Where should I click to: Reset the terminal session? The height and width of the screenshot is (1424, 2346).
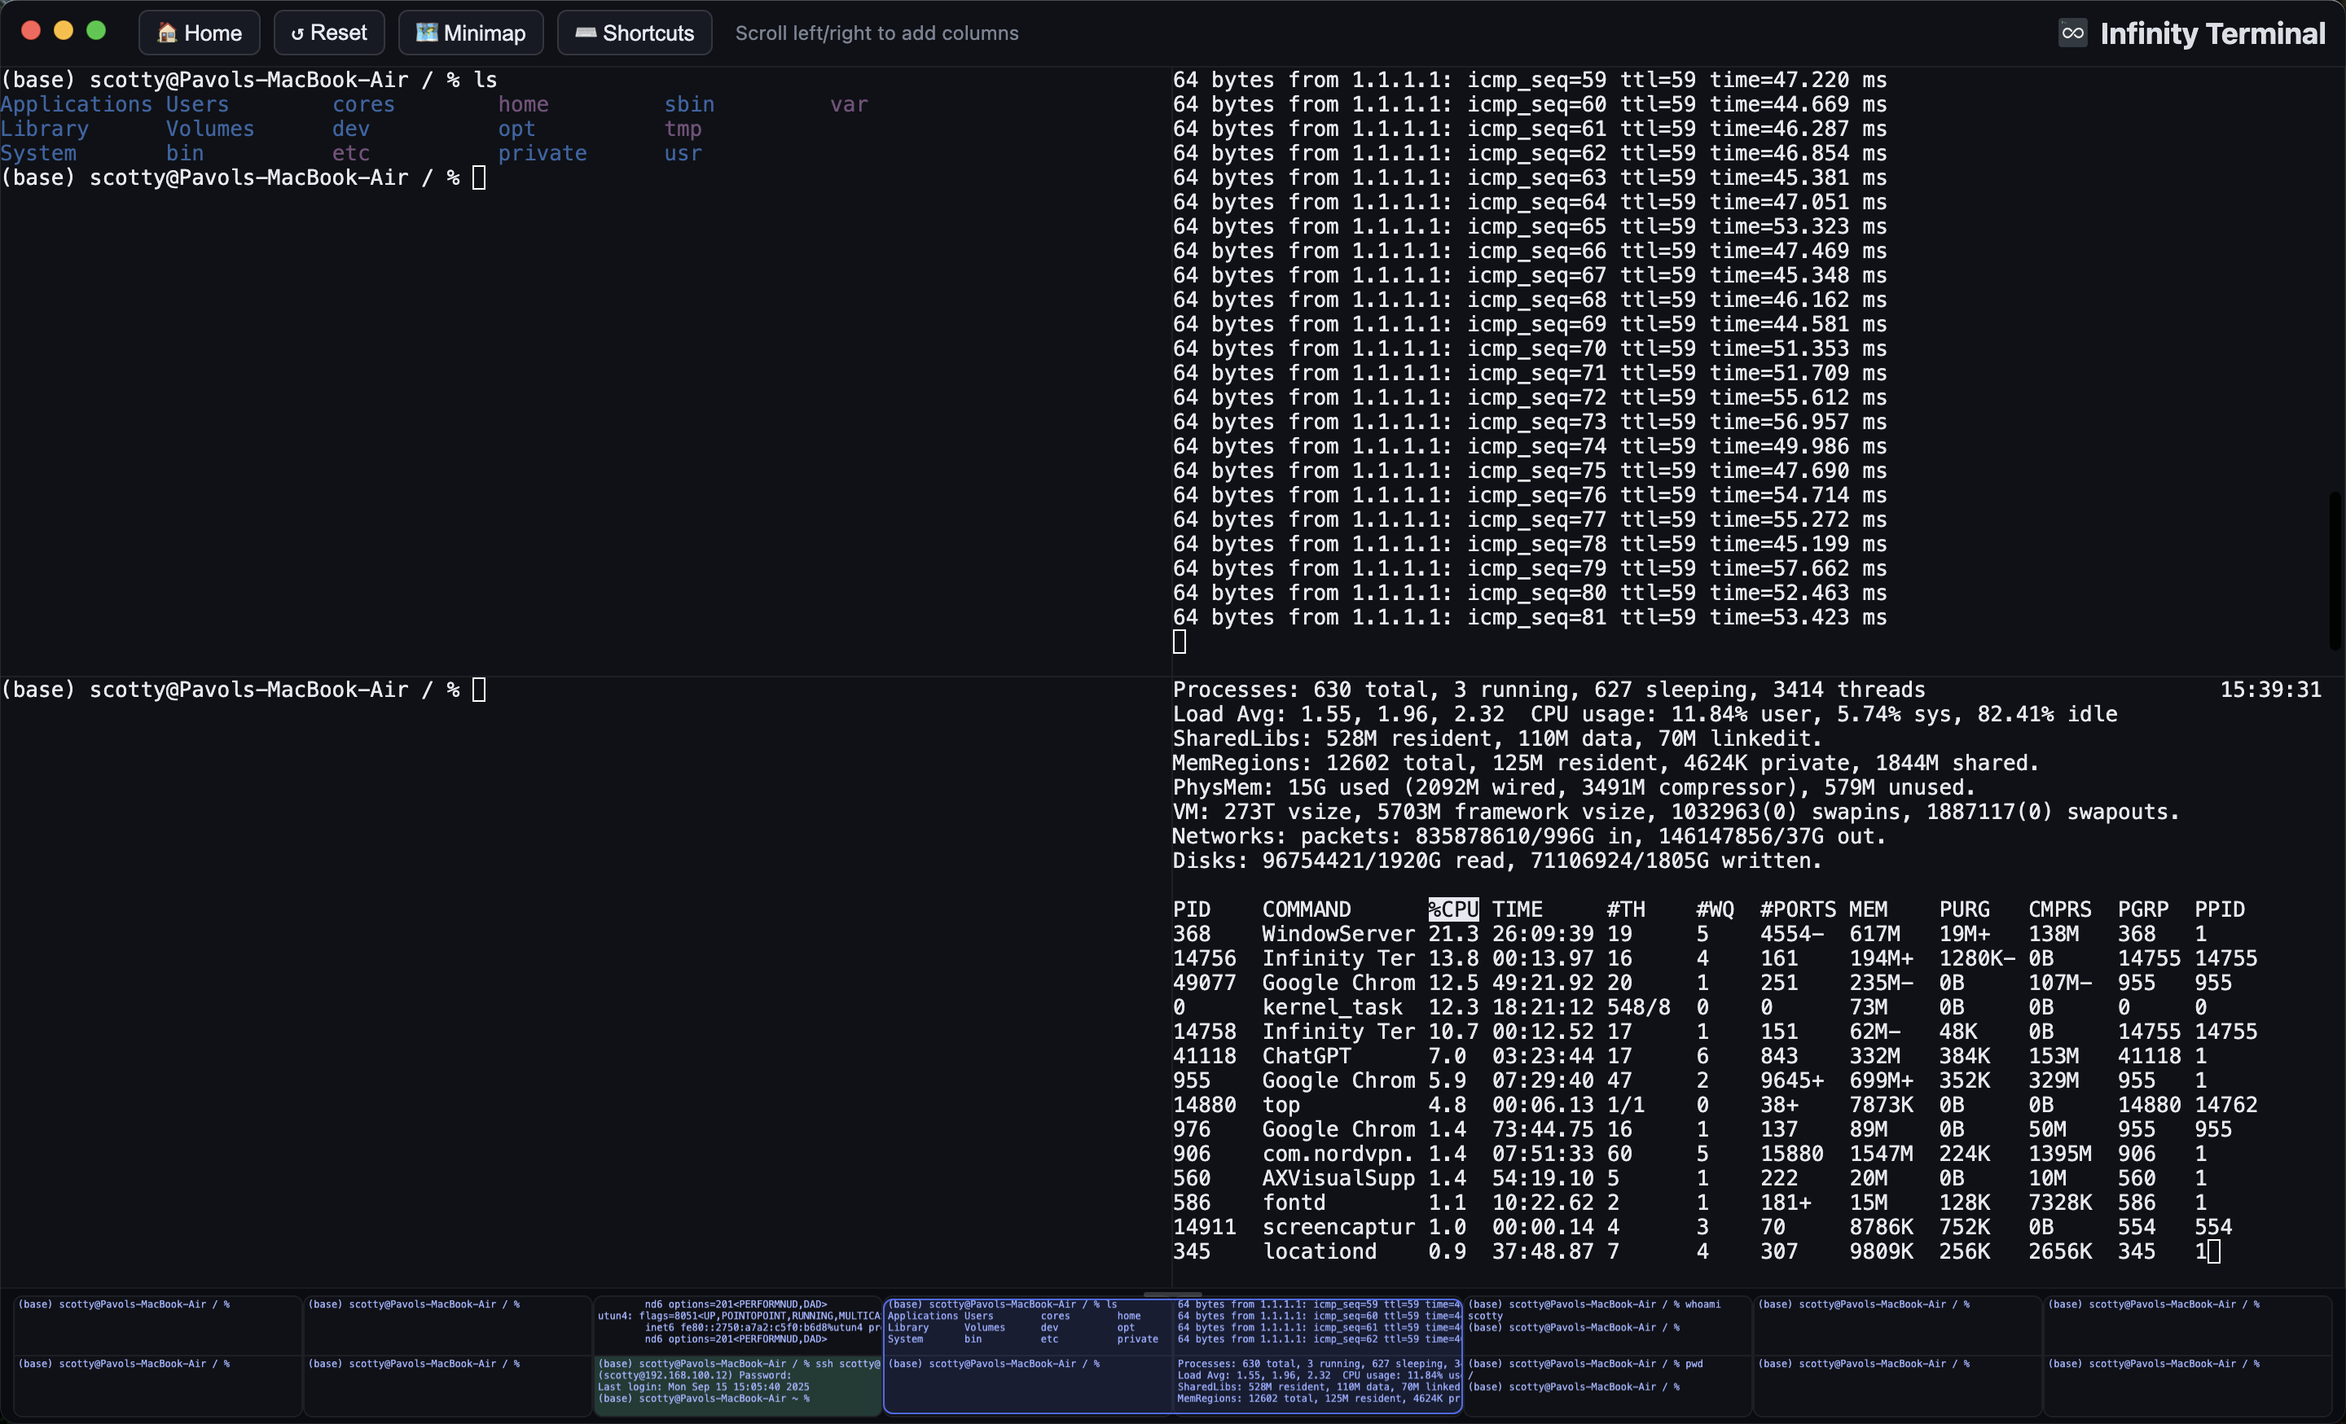click(328, 32)
